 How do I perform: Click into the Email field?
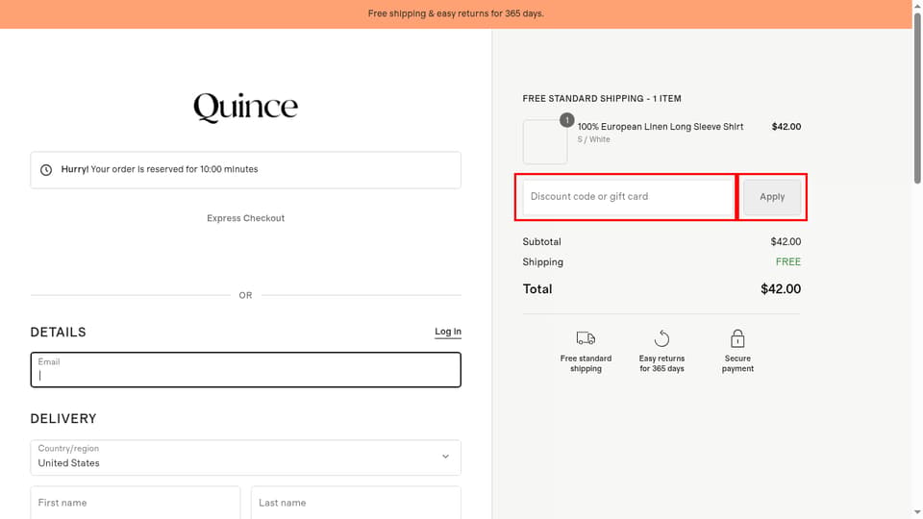[245, 369]
